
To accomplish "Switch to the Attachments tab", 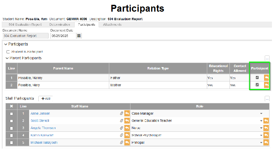I will (112, 25).
